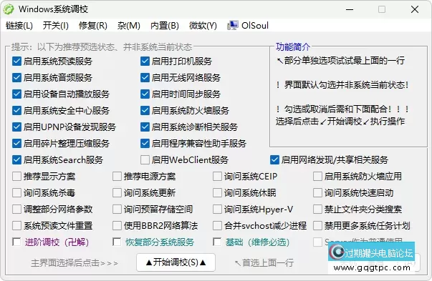Check the purple 进阶调校 option
The width and height of the screenshot is (432, 281).
(16, 242)
